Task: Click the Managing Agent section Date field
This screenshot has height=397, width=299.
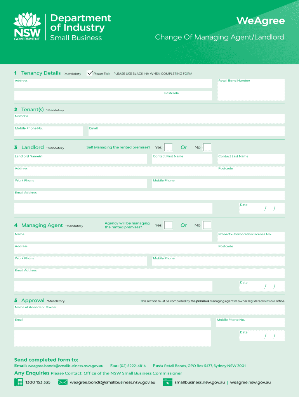Action: (262, 286)
